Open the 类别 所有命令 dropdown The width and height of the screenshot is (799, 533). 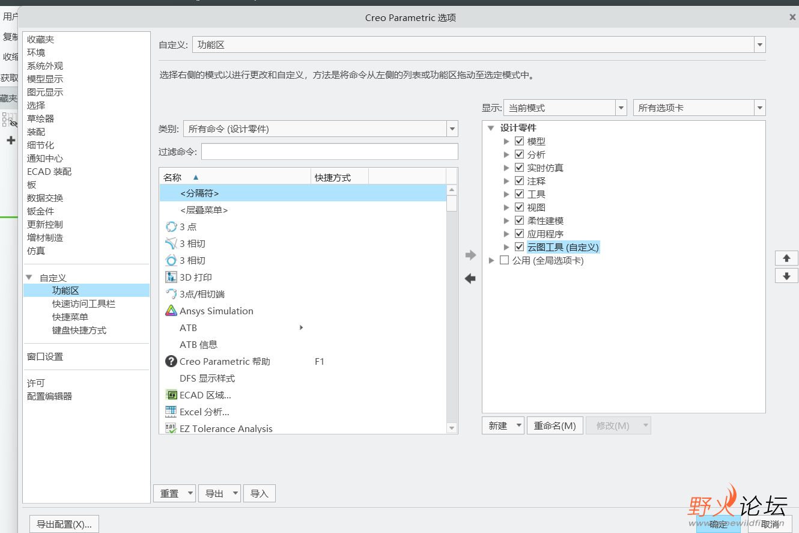(x=452, y=129)
